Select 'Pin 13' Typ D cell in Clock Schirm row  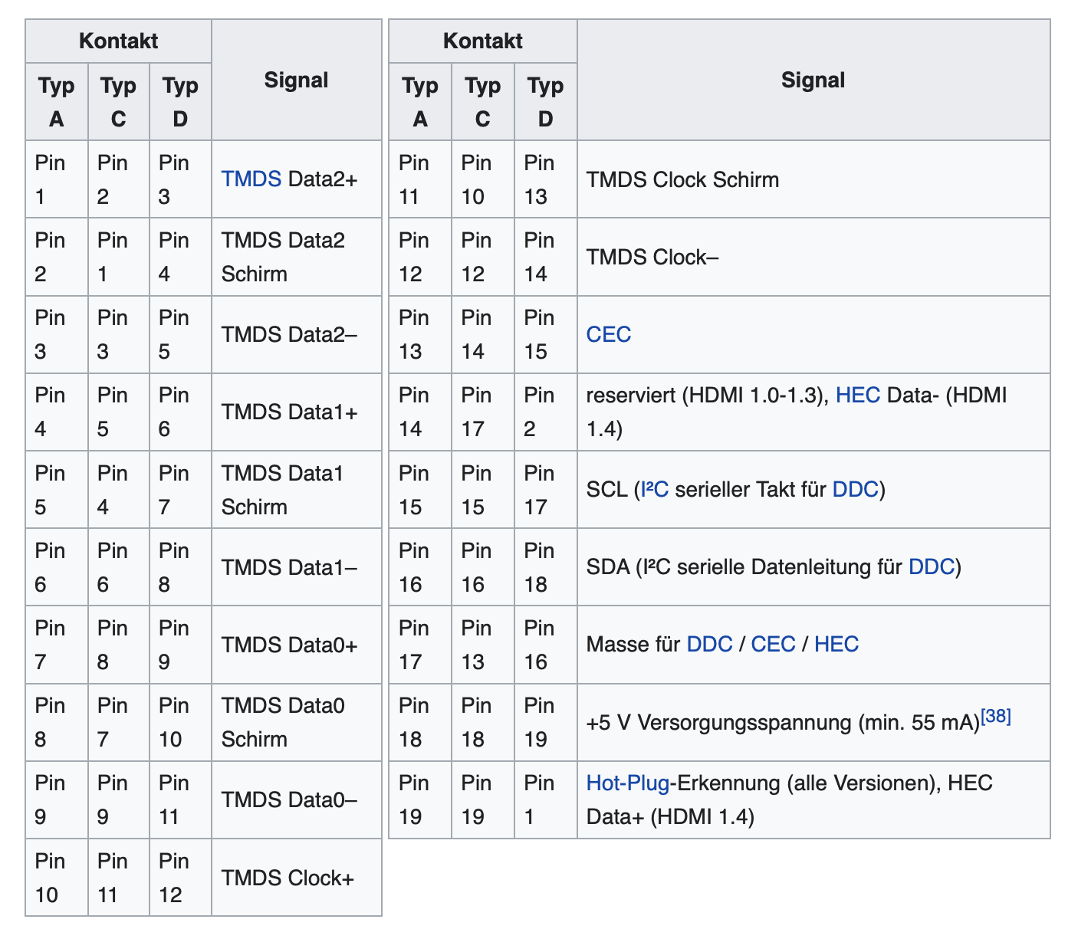546,179
